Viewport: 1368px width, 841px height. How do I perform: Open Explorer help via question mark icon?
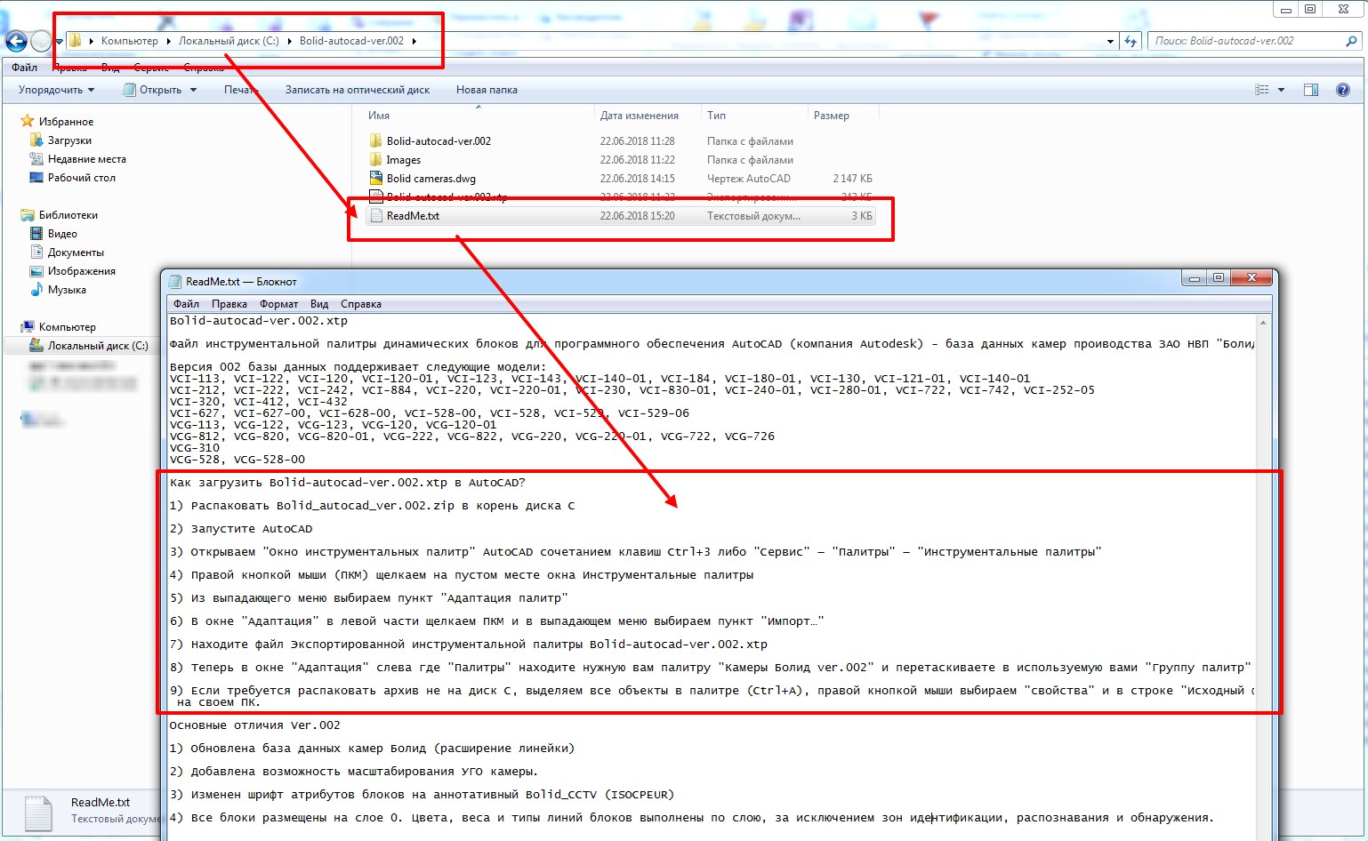1342,90
